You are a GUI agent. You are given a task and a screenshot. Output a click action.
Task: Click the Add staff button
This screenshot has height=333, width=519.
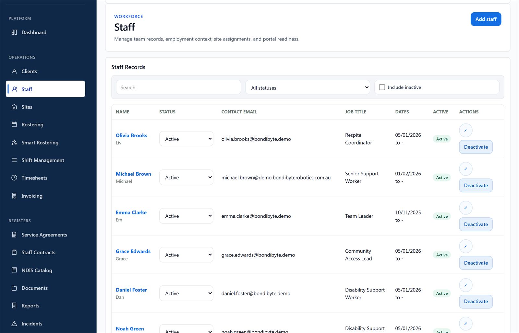click(486, 19)
